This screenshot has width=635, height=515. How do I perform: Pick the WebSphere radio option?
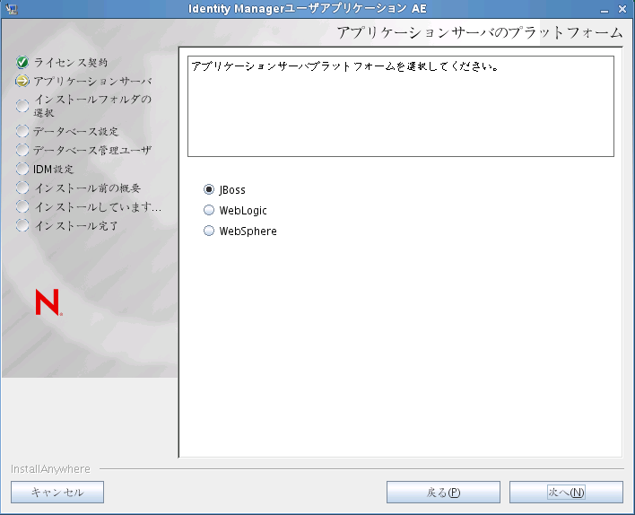pos(209,231)
